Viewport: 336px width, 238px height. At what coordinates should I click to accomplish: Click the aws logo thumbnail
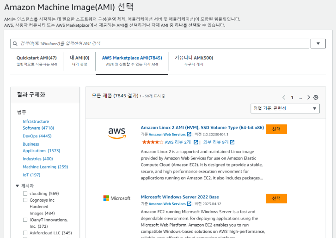tap(116, 133)
